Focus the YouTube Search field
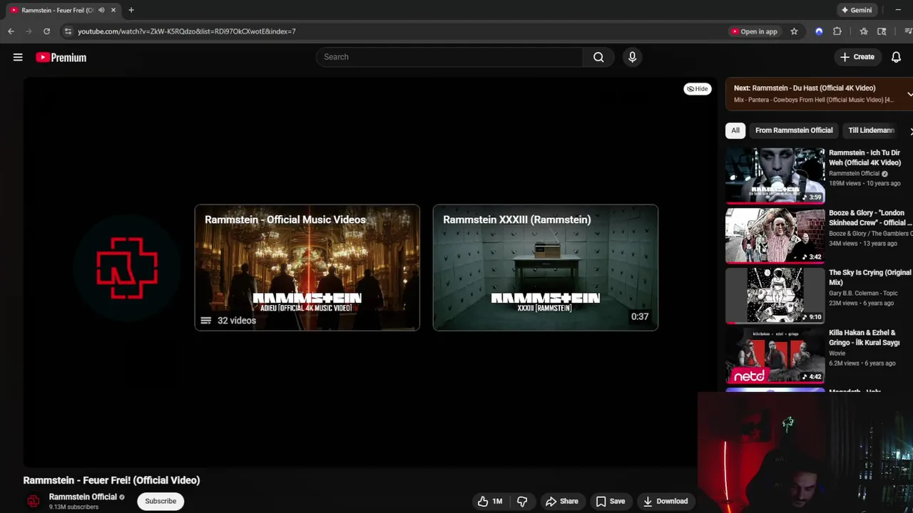The width and height of the screenshot is (913, 513). pyautogui.click(x=449, y=57)
